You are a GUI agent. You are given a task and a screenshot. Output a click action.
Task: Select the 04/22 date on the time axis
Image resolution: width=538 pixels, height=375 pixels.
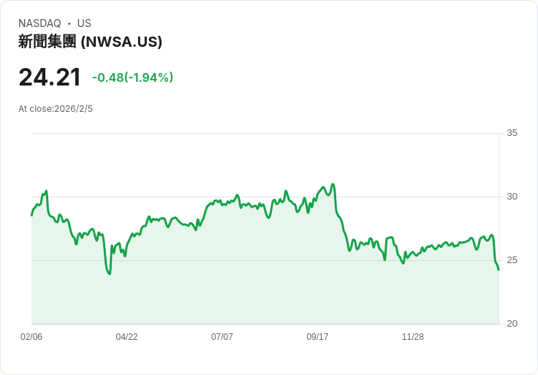click(x=126, y=337)
